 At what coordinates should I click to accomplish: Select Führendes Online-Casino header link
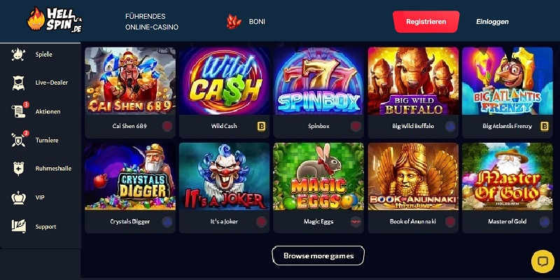coord(152,22)
